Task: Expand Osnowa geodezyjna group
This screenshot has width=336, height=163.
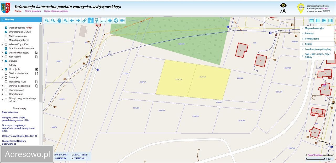Action: 3,86
